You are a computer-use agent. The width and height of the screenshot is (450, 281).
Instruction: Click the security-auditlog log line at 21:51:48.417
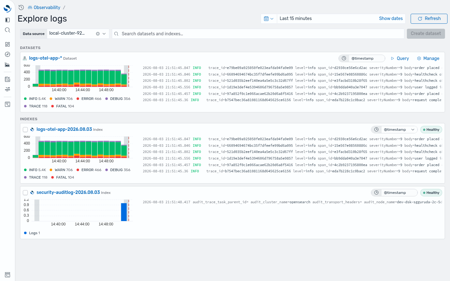coord(292,202)
